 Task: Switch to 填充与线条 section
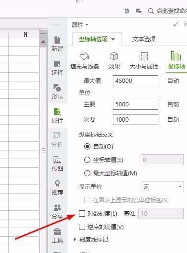(x=85, y=60)
